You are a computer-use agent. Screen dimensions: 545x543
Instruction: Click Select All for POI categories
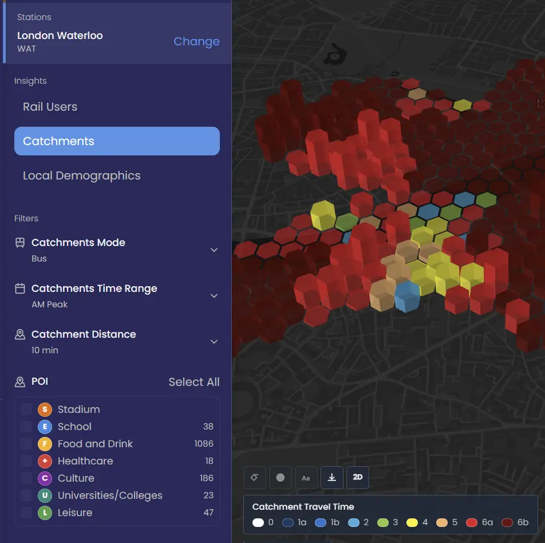click(x=193, y=381)
